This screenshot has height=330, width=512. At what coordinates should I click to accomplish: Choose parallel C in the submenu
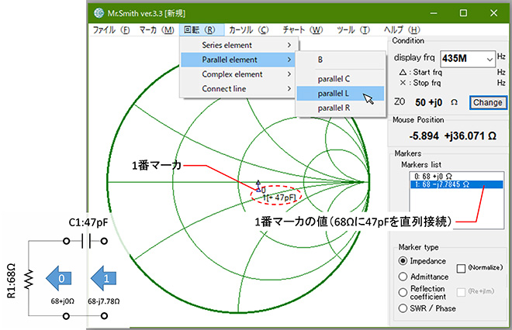coord(341,78)
